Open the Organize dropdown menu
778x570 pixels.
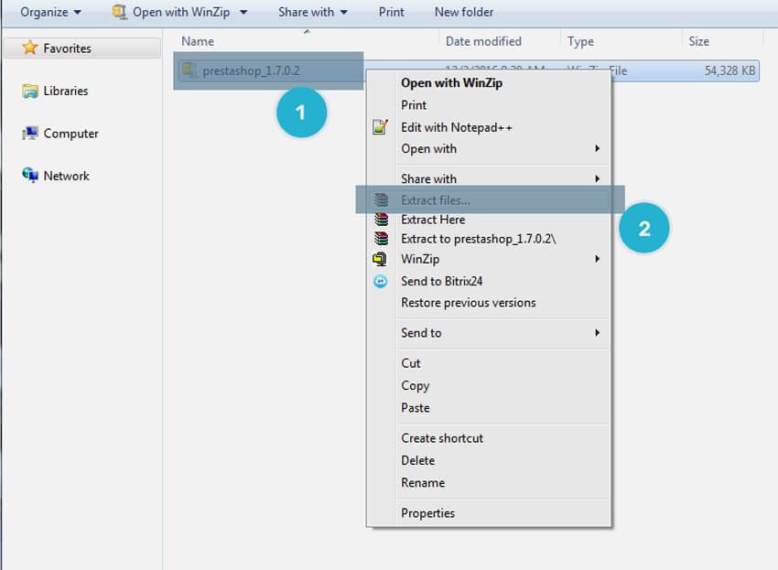coord(50,12)
